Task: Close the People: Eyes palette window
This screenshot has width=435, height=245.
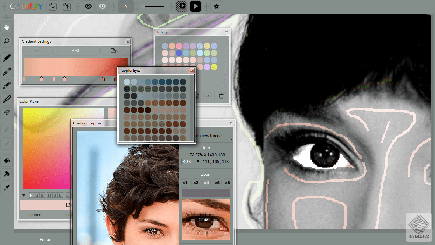Action: pyautogui.click(x=192, y=71)
